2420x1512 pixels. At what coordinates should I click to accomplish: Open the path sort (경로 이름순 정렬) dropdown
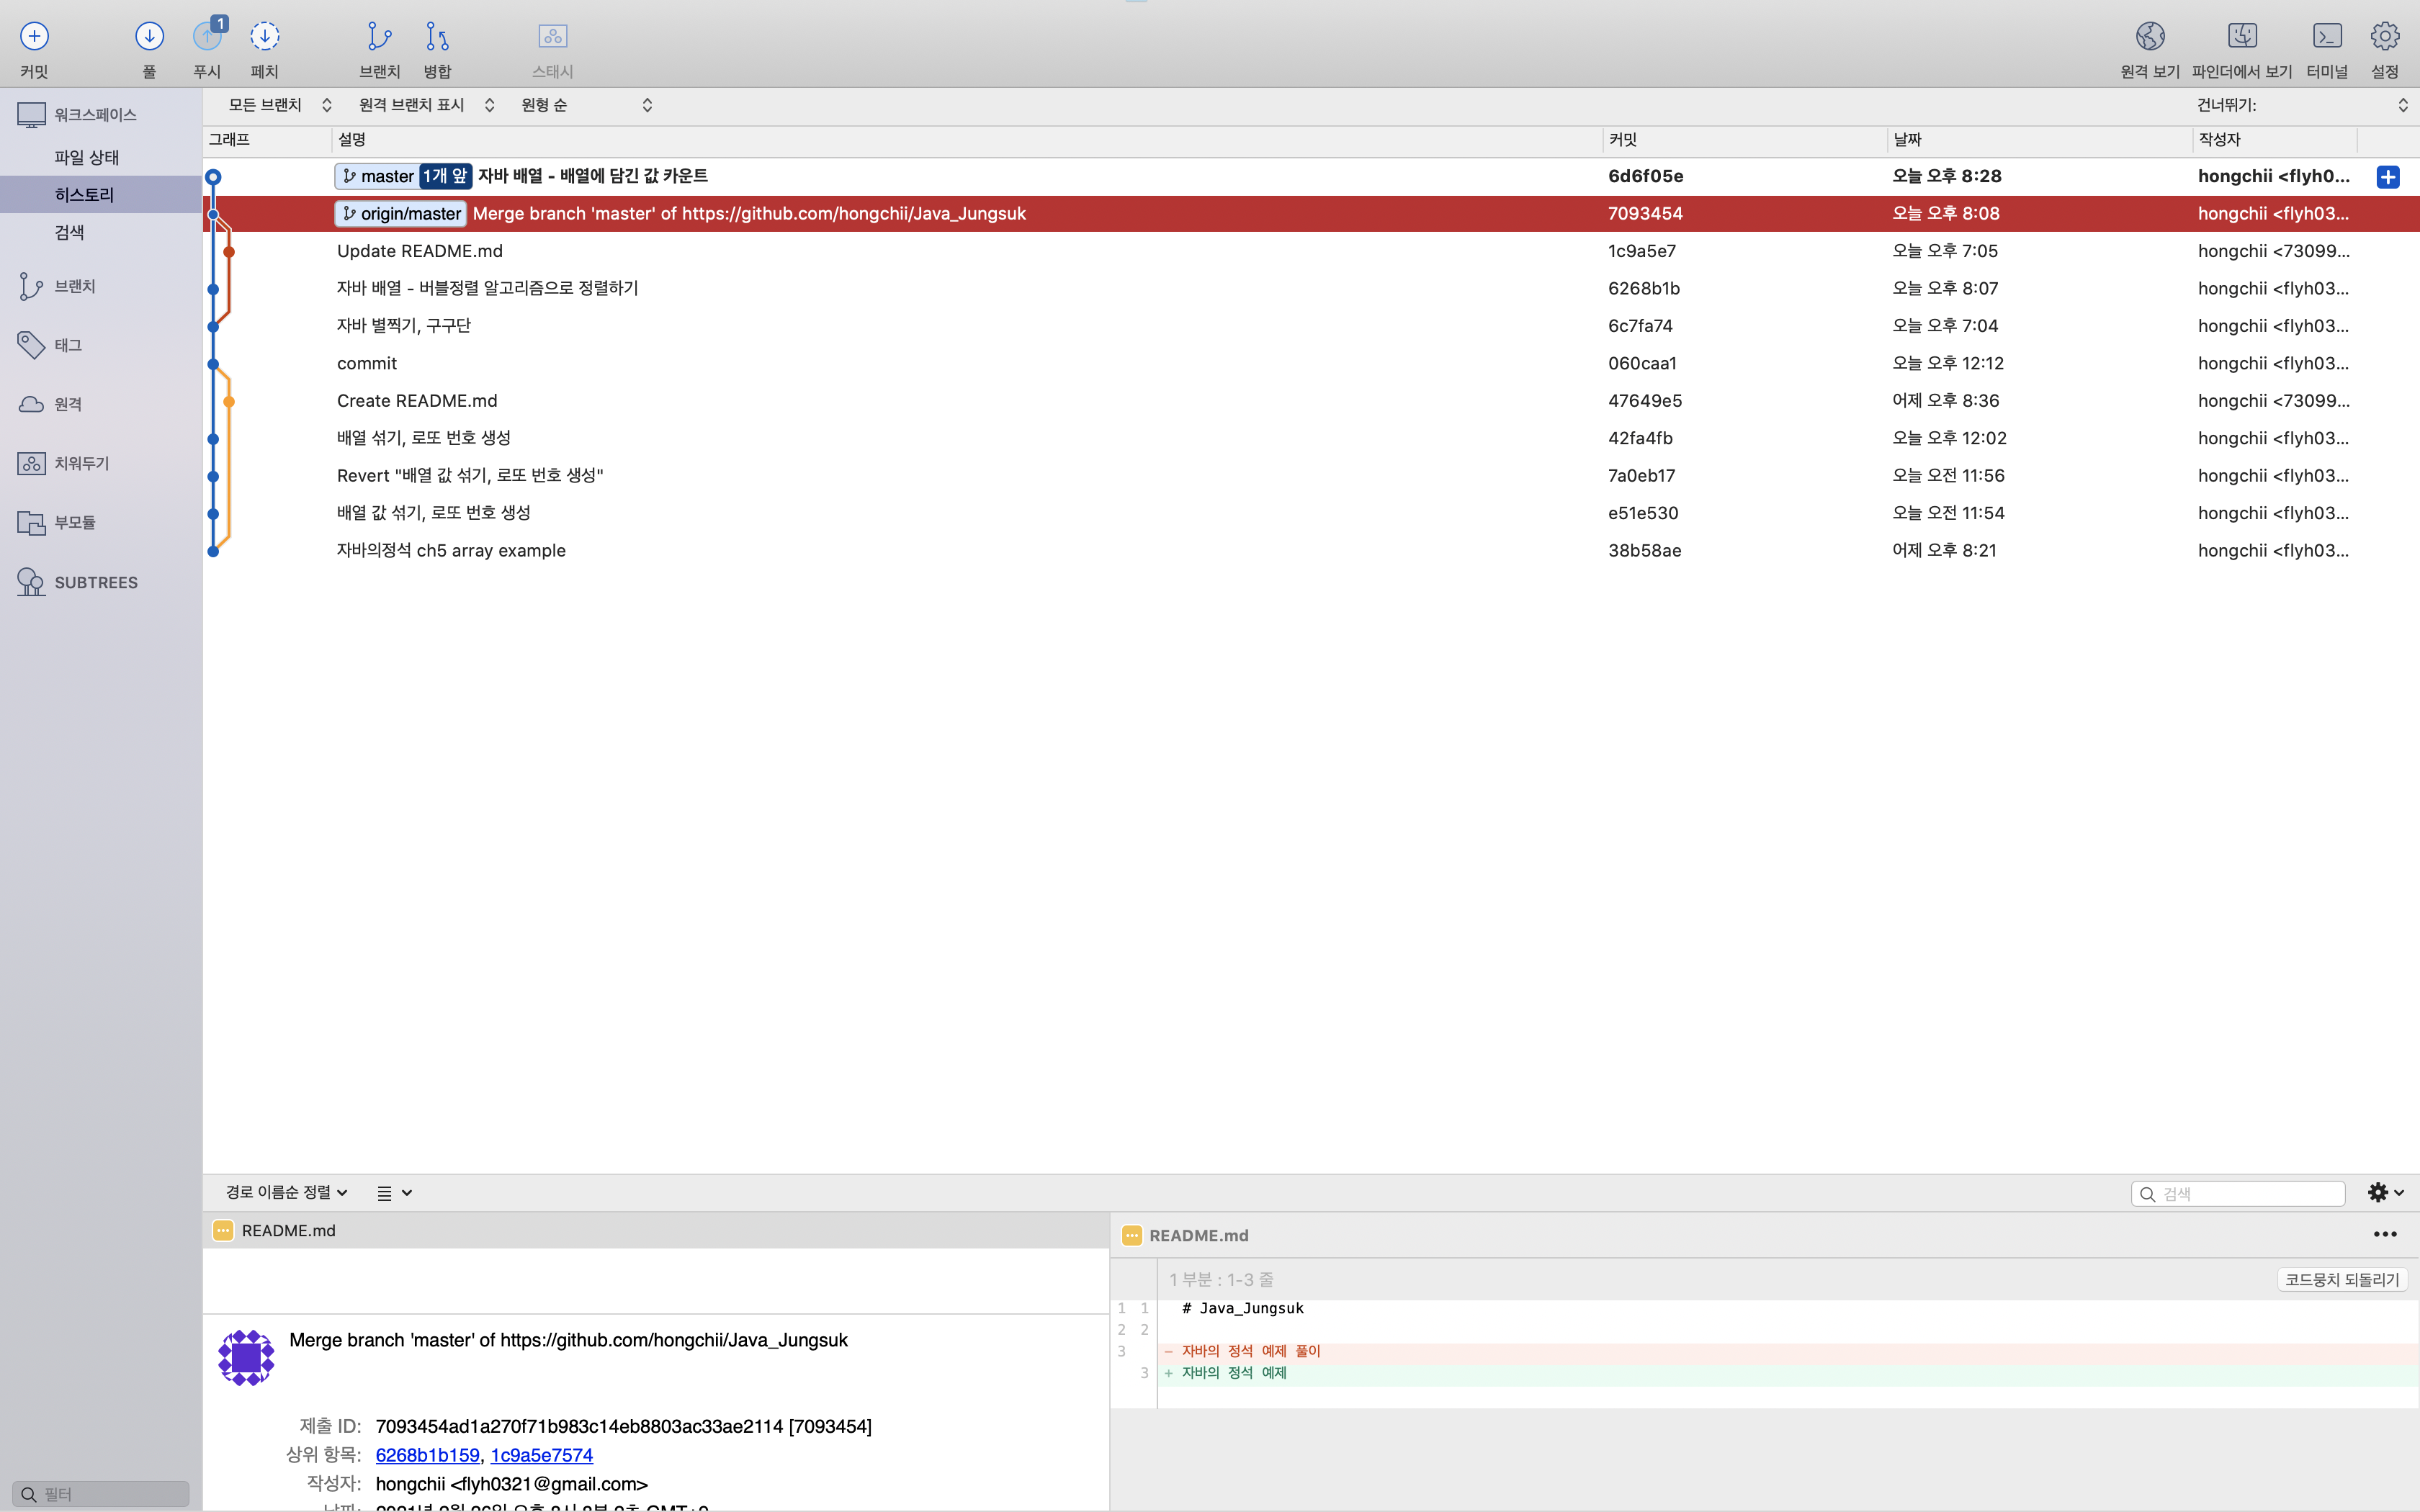pyautogui.click(x=286, y=1192)
